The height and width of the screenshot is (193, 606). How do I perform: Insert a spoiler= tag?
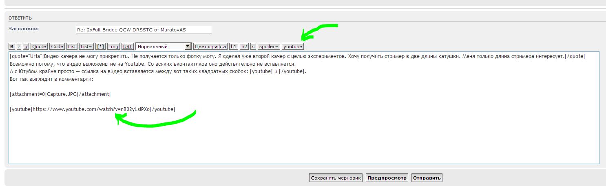tap(269, 47)
